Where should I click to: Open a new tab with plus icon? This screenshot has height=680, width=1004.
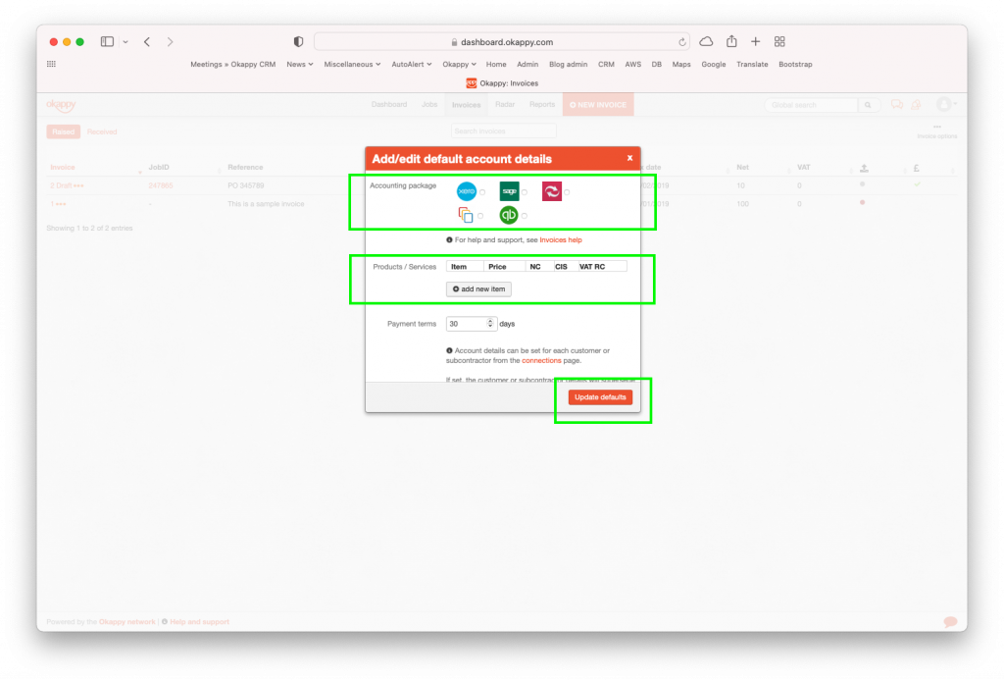coord(756,41)
